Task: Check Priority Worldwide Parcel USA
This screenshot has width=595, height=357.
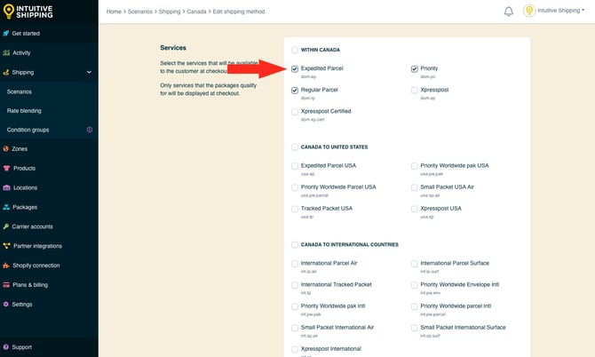Action: tap(295, 187)
